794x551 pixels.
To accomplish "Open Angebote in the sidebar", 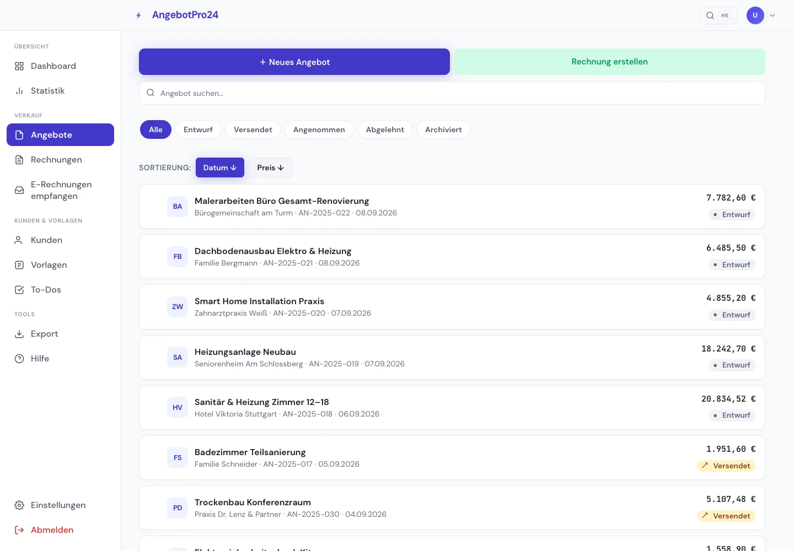I will coord(60,135).
